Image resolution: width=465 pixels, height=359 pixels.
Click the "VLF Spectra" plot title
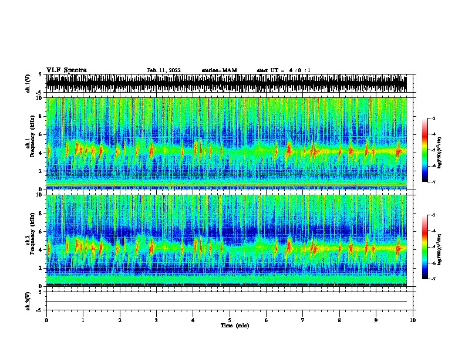pos(66,70)
